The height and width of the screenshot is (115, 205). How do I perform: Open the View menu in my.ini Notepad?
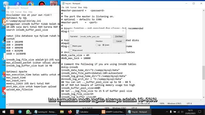click(x=80, y=7)
